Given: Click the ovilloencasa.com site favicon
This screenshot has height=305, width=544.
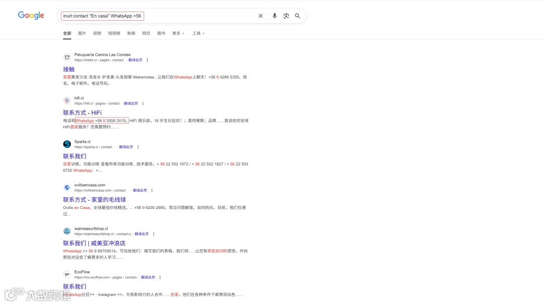Looking at the screenshot, I should (67, 187).
